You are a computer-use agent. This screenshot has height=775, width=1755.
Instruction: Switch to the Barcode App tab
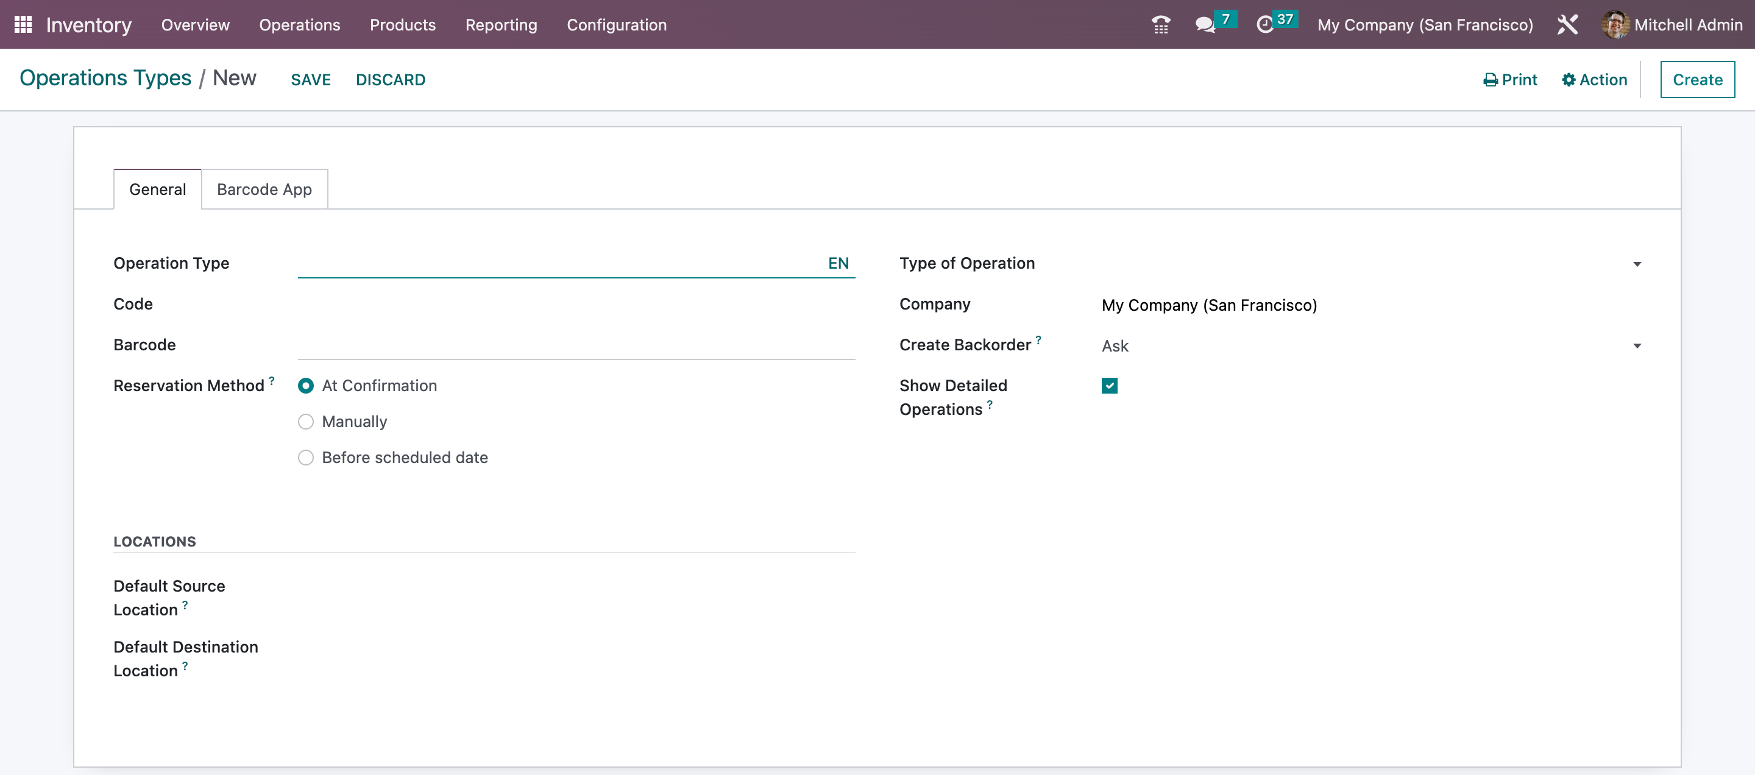(264, 189)
